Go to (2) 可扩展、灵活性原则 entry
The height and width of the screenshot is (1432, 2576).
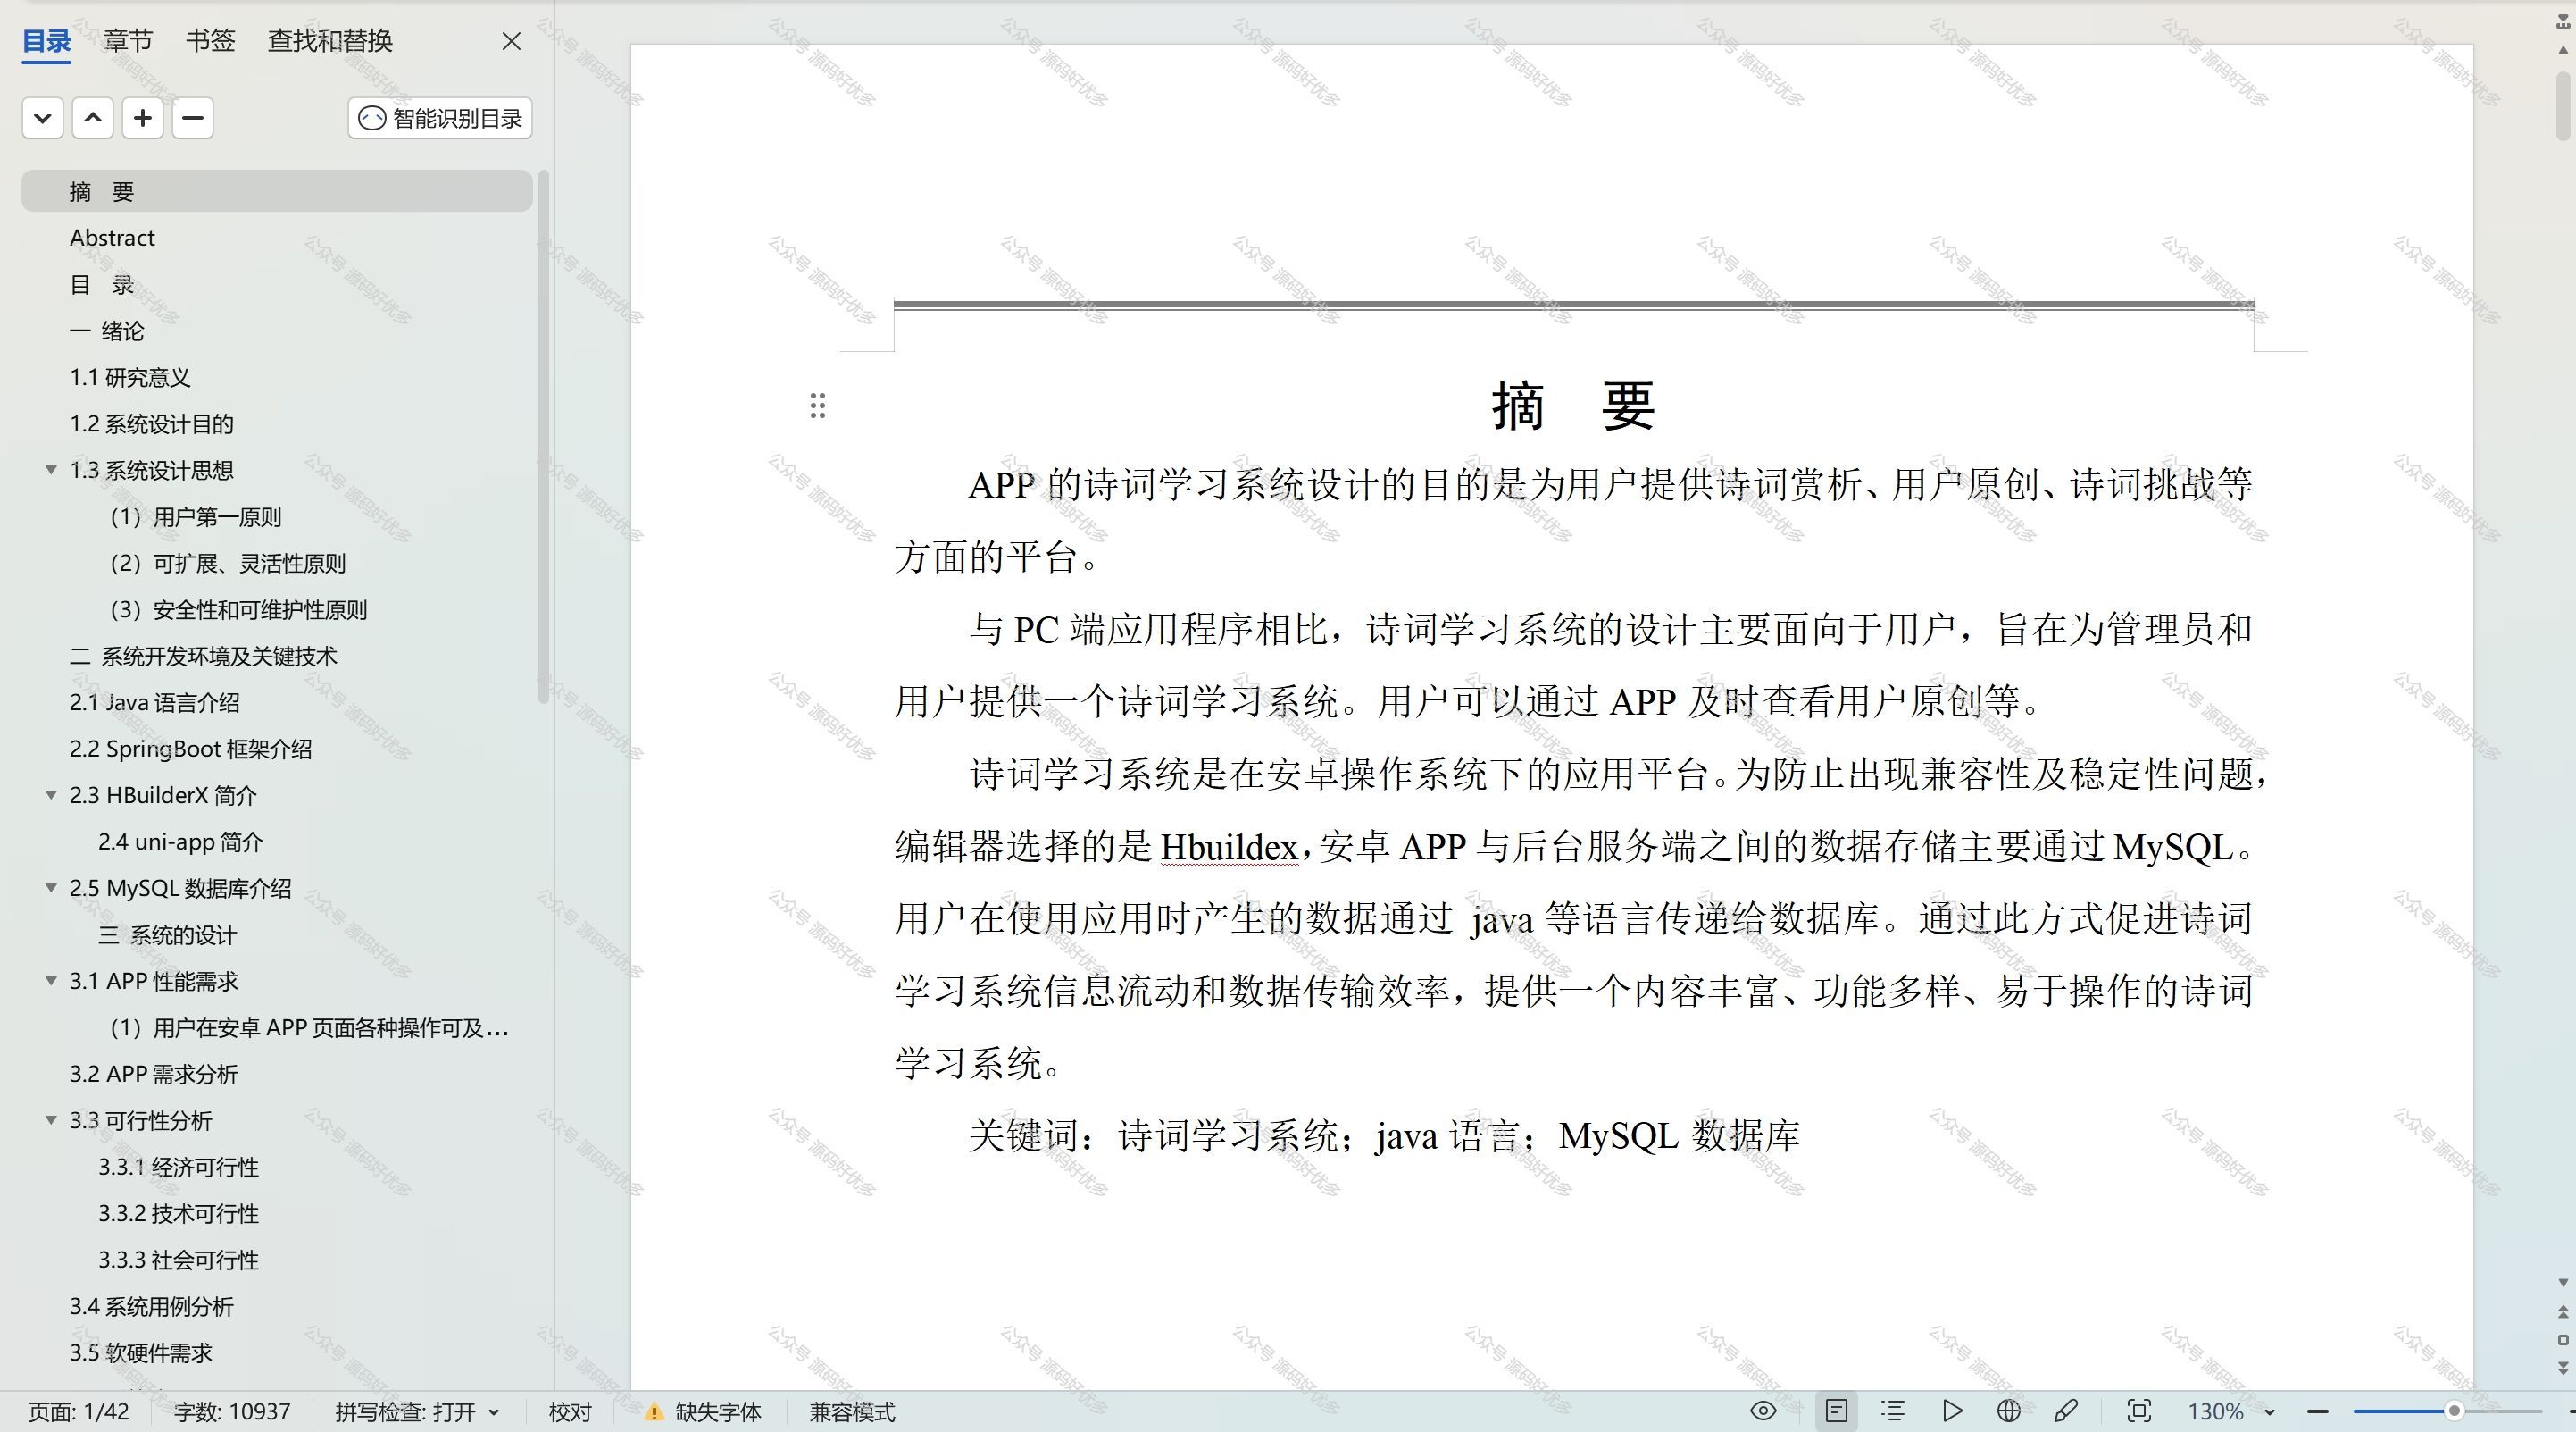click(277, 563)
